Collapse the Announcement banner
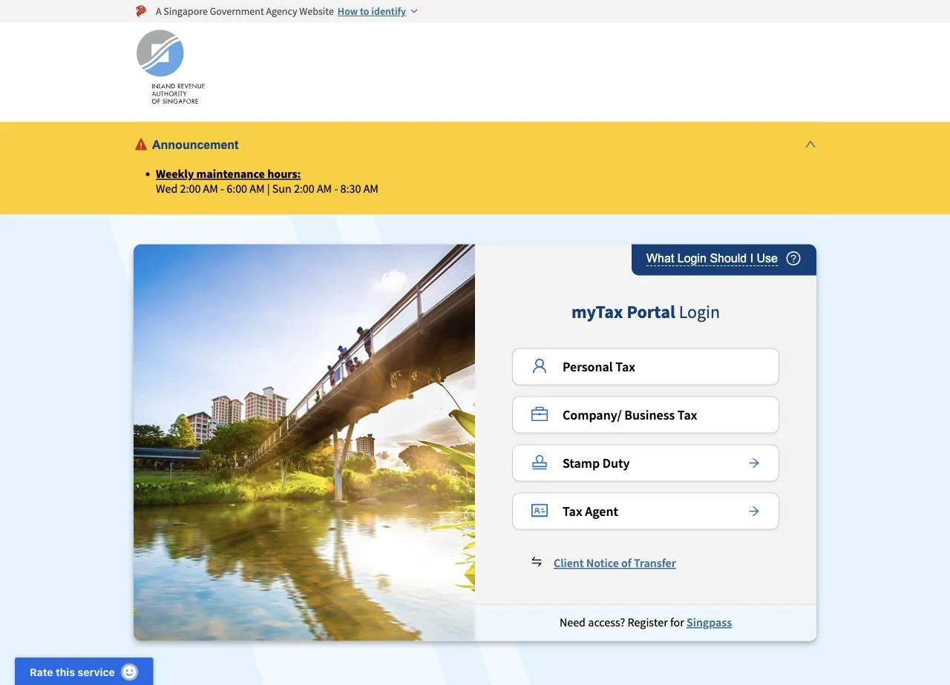 coord(810,145)
